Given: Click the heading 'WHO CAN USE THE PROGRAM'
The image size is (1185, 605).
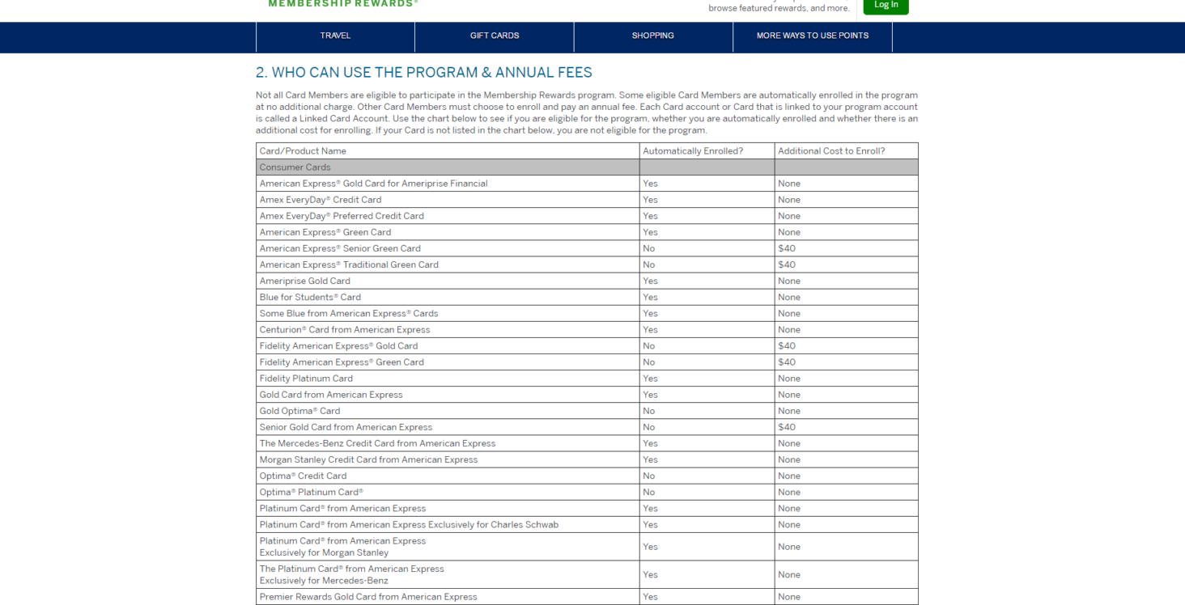Looking at the screenshot, I should pyautogui.click(x=423, y=72).
